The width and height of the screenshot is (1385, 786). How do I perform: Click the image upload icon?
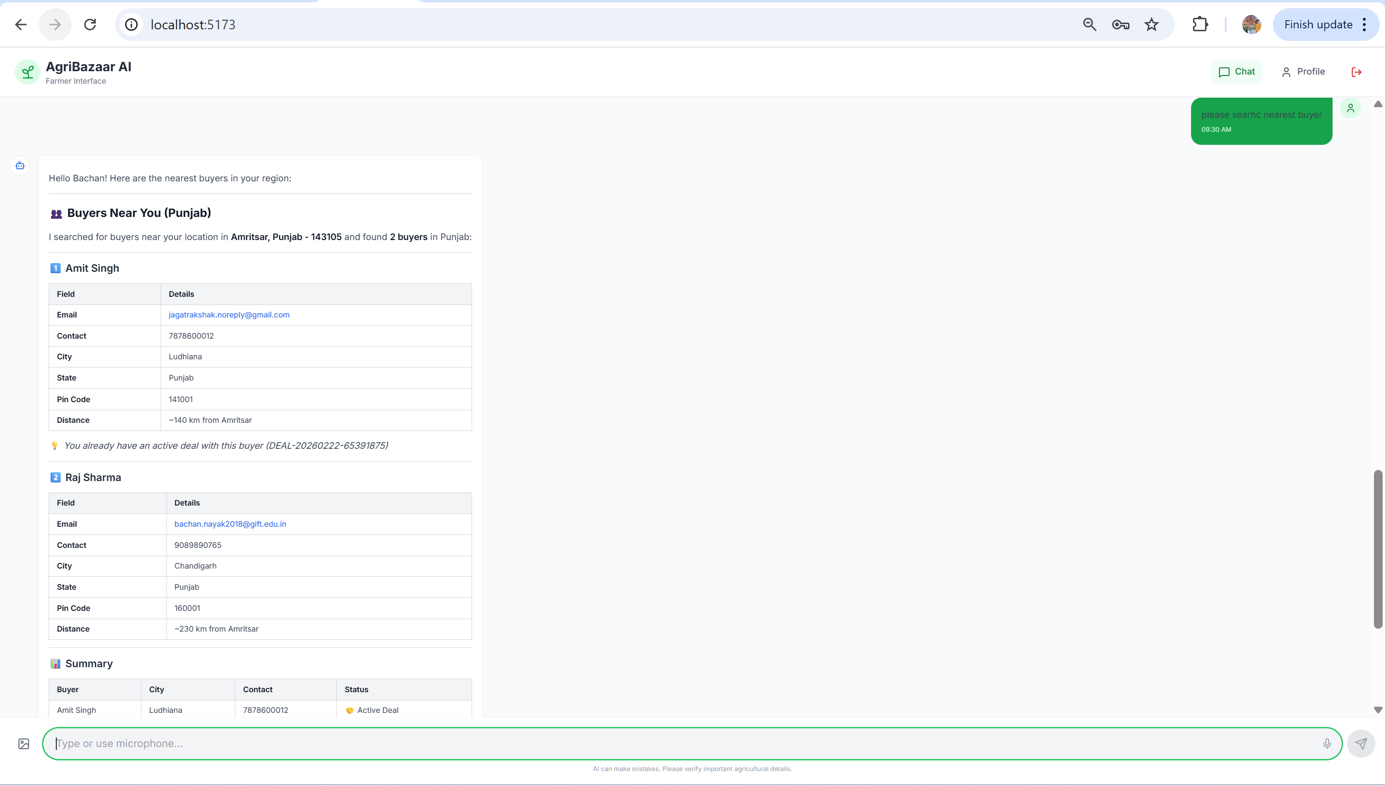(x=24, y=744)
